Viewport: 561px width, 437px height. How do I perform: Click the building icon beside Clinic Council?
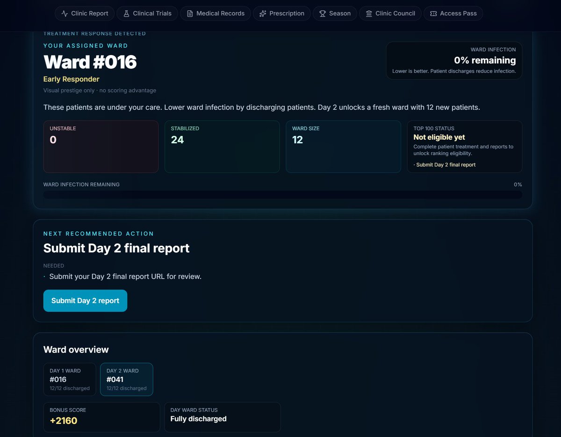point(369,14)
